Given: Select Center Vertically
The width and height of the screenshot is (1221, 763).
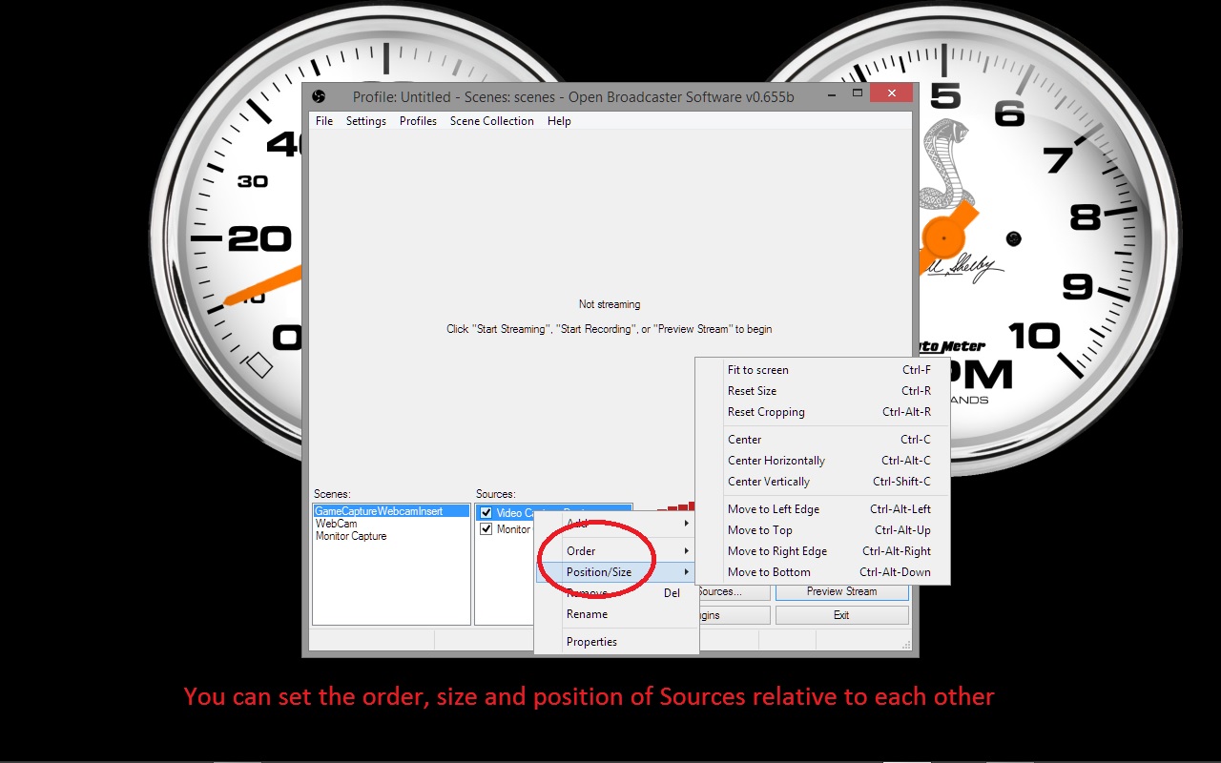Looking at the screenshot, I should 822,482.
